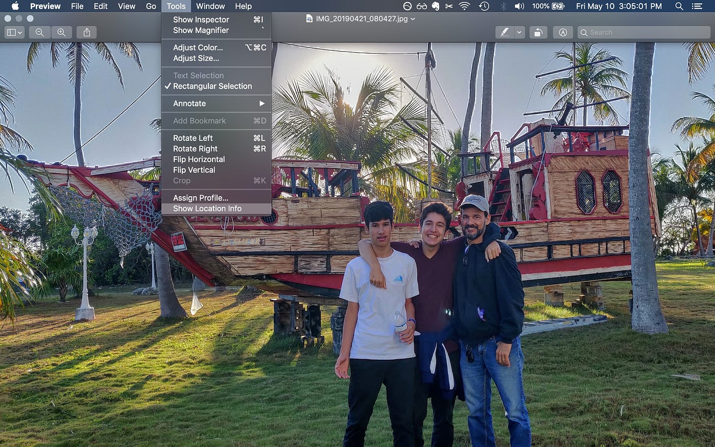Click the zoom in magnifier icon
Image resolution: width=715 pixels, height=447 pixels.
(x=62, y=32)
